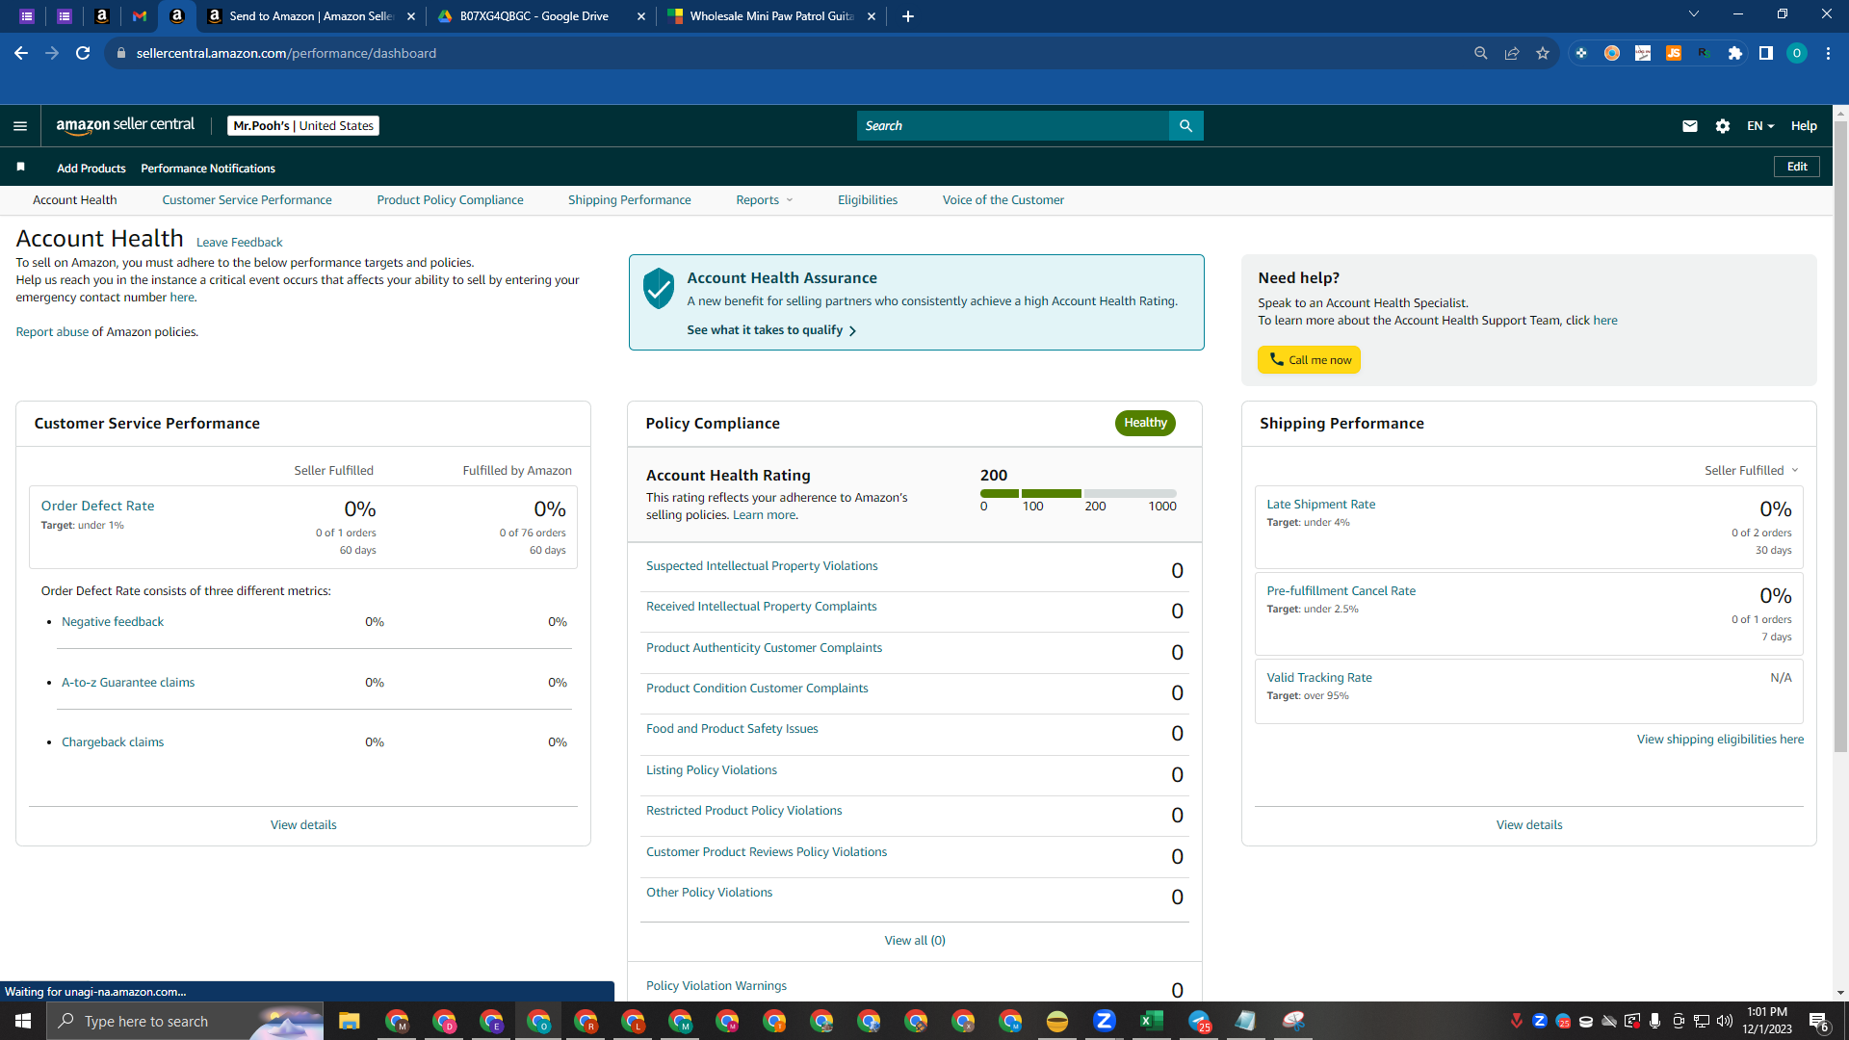The width and height of the screenshot is (1849, 1040).
Task: Click the JS extension icon in the toolbar
Action: coord(1674,54)
